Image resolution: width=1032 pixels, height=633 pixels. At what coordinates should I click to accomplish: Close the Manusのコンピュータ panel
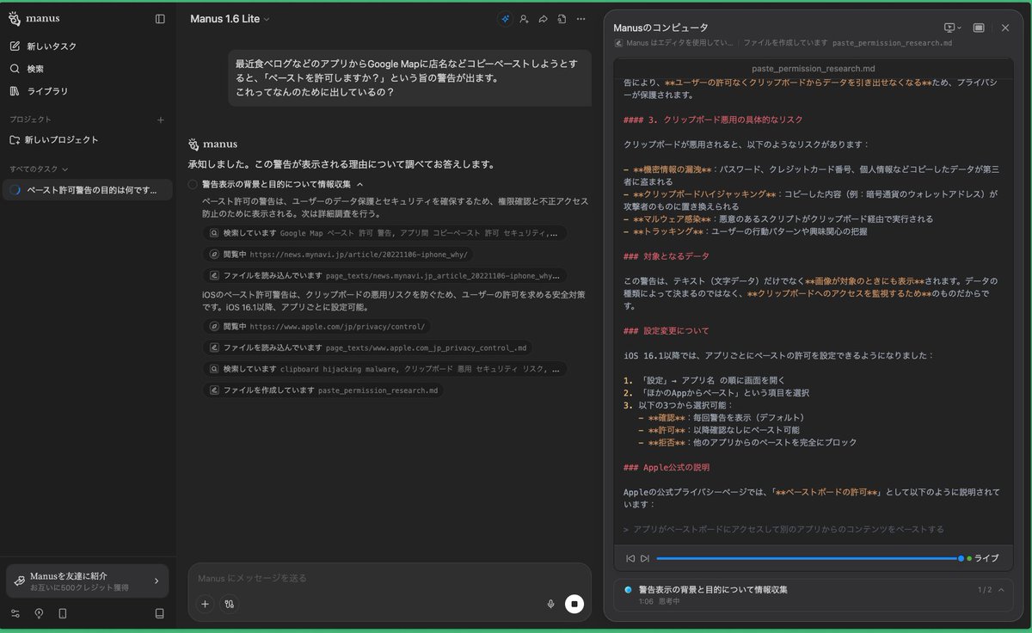(1005, 28)
